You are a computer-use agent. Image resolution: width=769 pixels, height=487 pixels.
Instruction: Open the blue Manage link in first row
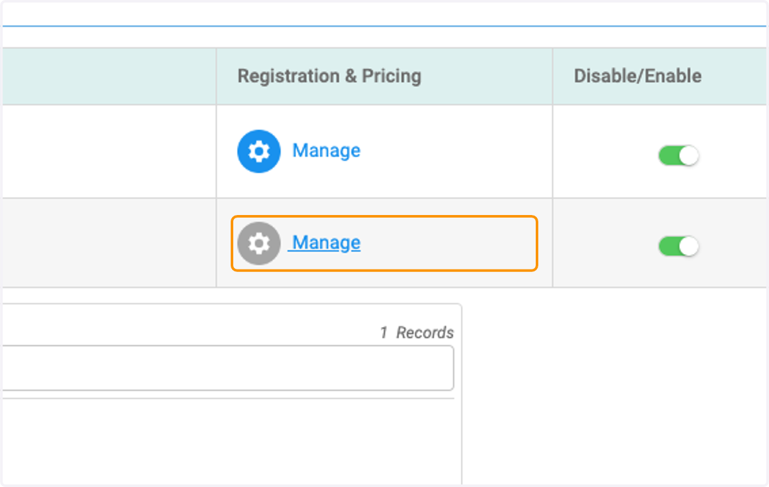pos(326,151)
